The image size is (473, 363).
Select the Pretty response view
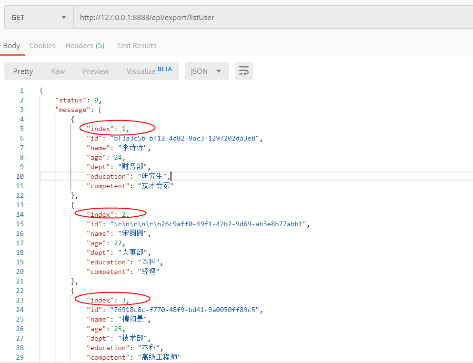[x=23, y=71]
